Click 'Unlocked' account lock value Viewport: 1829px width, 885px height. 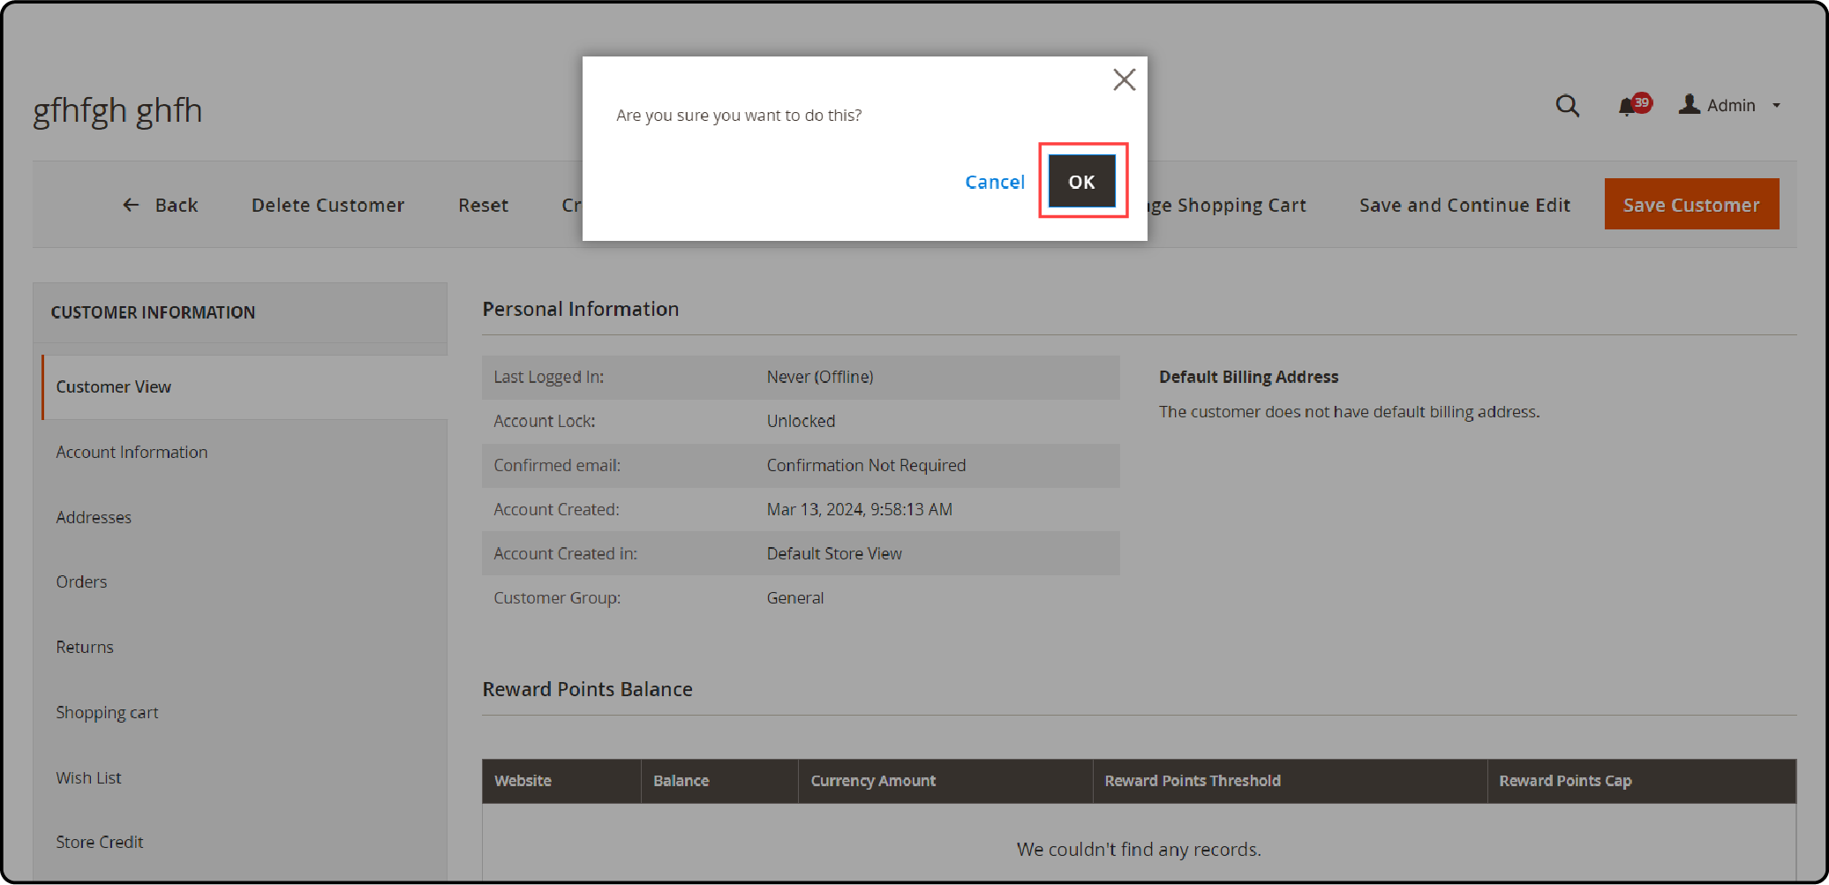pyautogui.click(x=801, y=421)
